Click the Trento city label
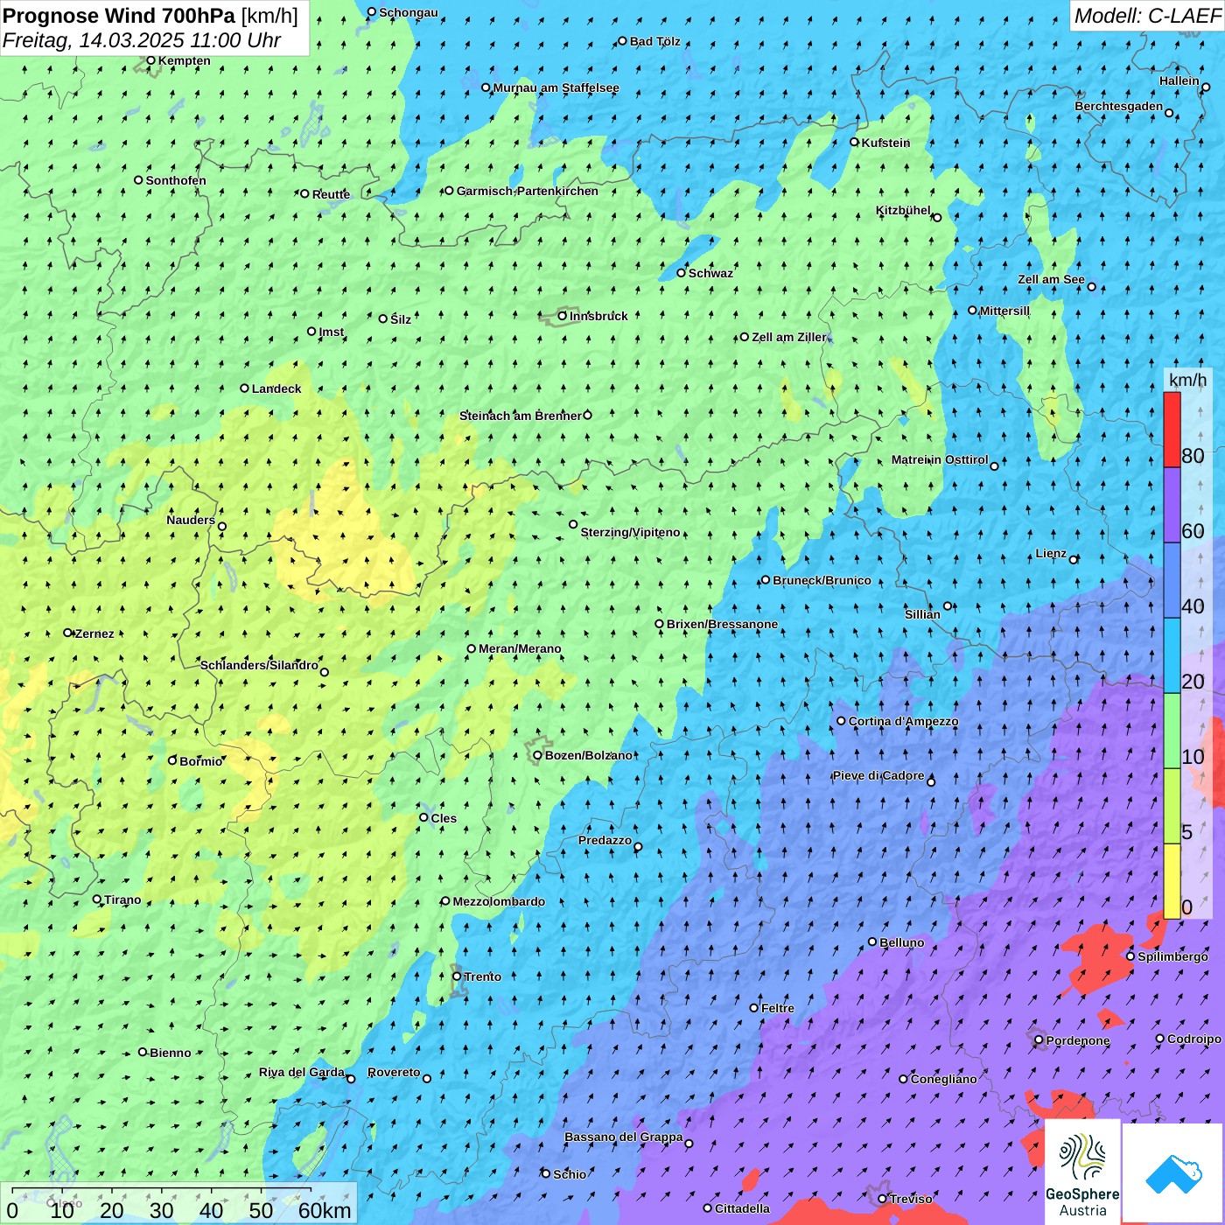1225x1225 pixels. tap(483, 976)
